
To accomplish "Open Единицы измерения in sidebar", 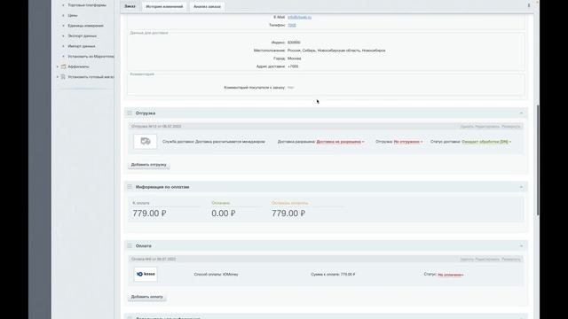I will tap(85, 26).
